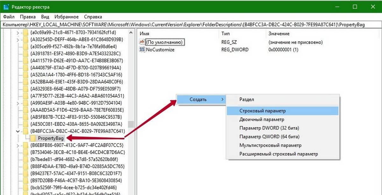The image size is (382, 195).
Task: Open the Файл menu
Action: click(9, 17)
